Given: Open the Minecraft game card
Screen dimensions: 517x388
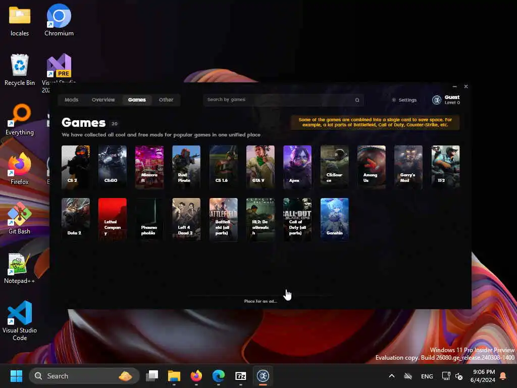Looking at the screenshot, I should click(149, 167).
